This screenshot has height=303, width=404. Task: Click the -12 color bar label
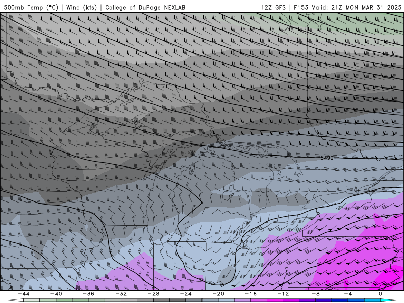click(283, 294)
